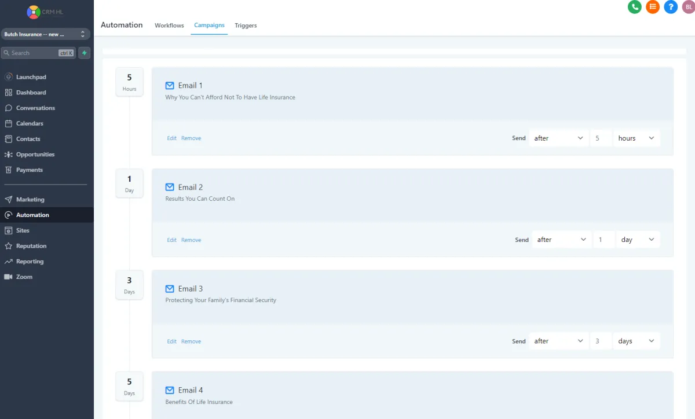Click the green lightning quick actions icon
Image resolution: width=695 pixels, height=419 pixels.
pyautogui.click(x=85, y=53)
